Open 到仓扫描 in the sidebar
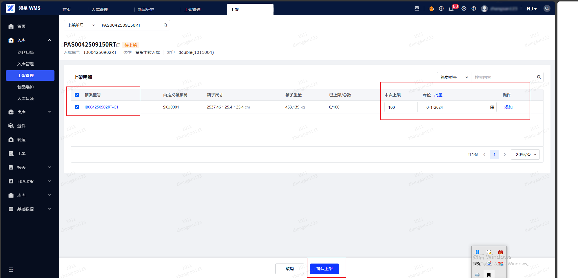This screenshot has height=278, width=578. point(25,52)
